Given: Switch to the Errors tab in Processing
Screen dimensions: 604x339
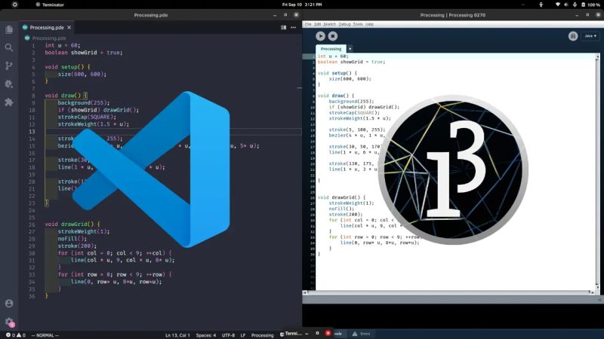Looking at the screenshot, I should (362, 334).
